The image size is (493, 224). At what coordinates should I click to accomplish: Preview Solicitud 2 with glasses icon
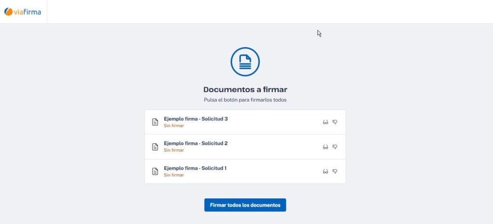(325, 146)
